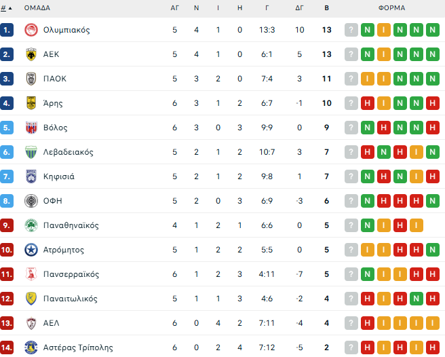Image resolution: width=445 pixels, height=357 pixels.
Task: Click the first red H form badge for Άρης
Action: (367, 103)
